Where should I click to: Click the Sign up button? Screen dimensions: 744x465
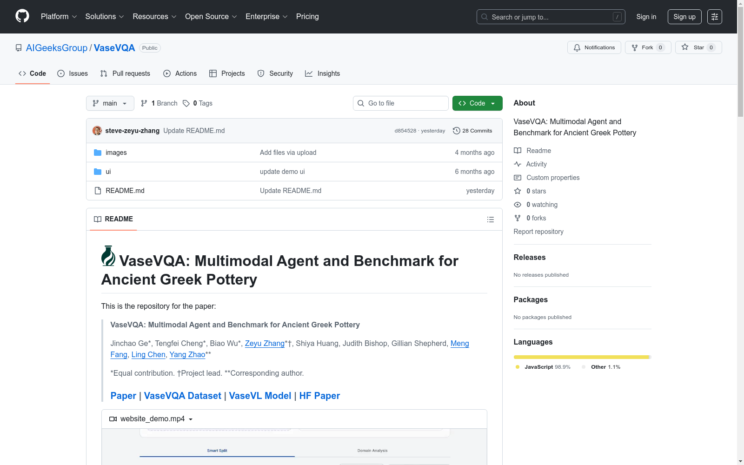click(684, 17)
